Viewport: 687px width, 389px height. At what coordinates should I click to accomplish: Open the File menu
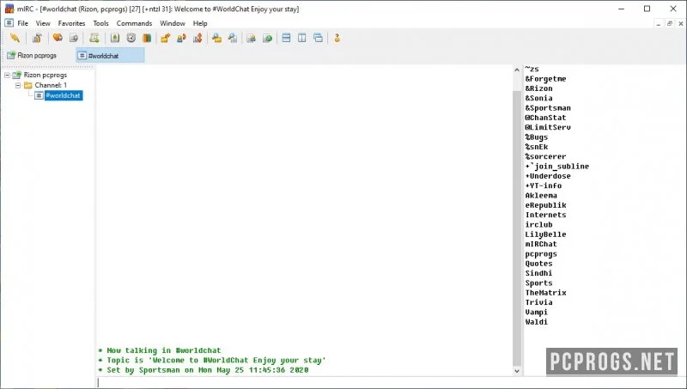pos(23,23)
